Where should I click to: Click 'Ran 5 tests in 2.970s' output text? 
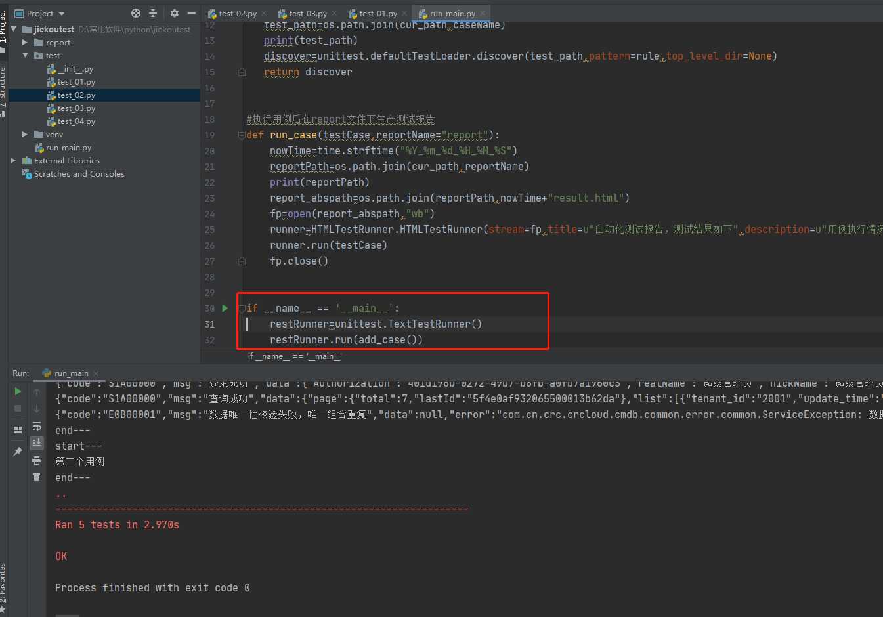(x=117, y=524)
